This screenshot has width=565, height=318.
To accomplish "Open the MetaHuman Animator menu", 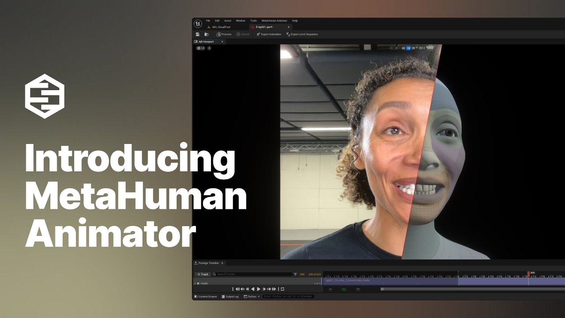I will [275, 21].
